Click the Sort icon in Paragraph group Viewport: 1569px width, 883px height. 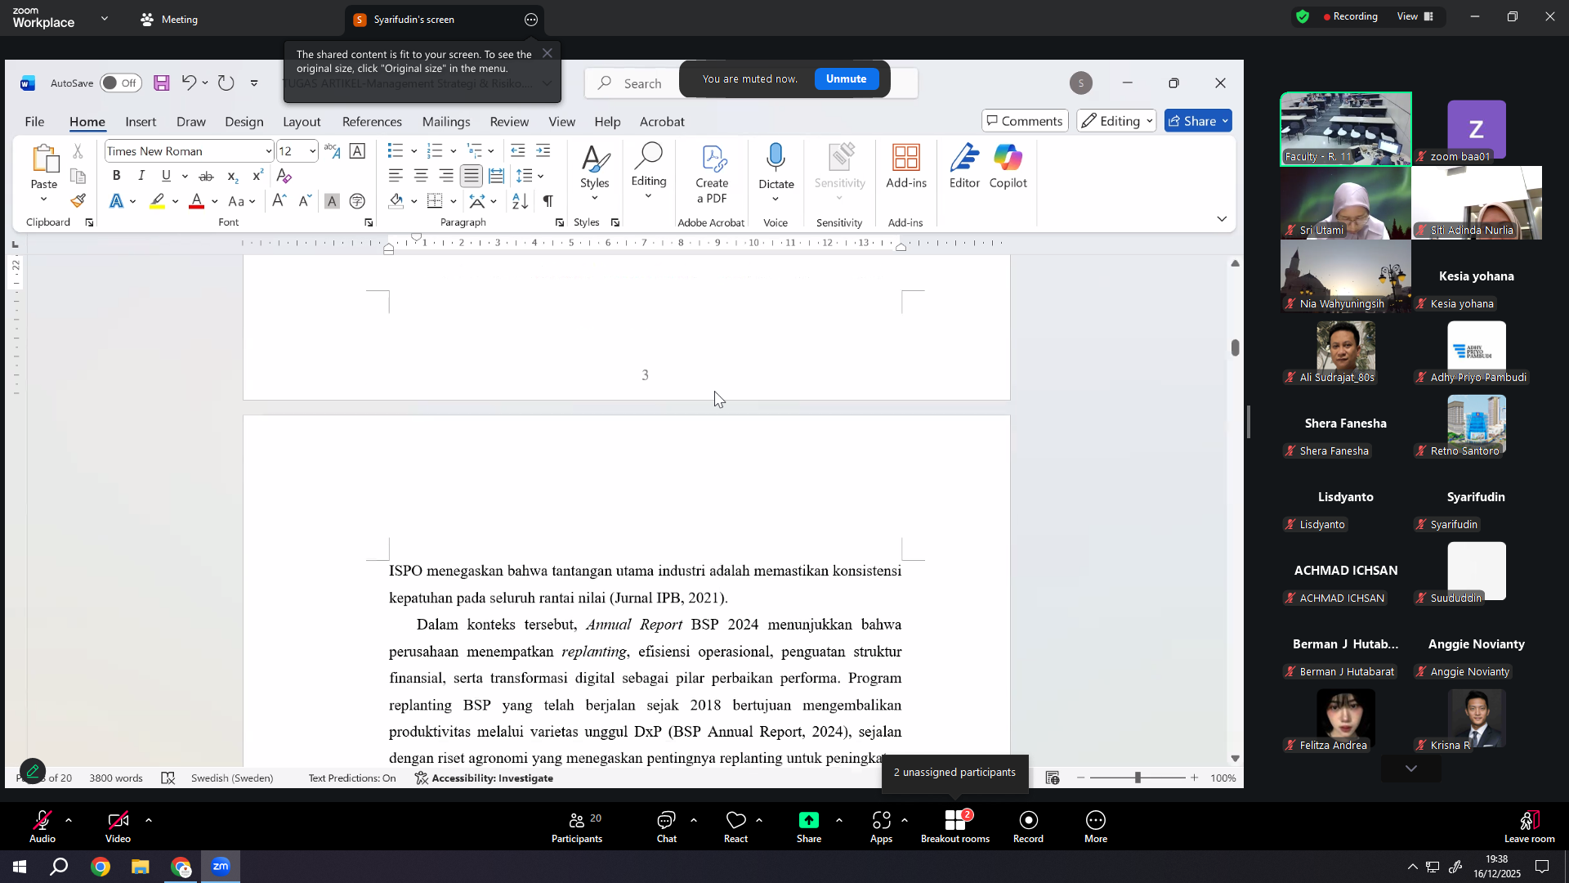click(x=521, y=201)
